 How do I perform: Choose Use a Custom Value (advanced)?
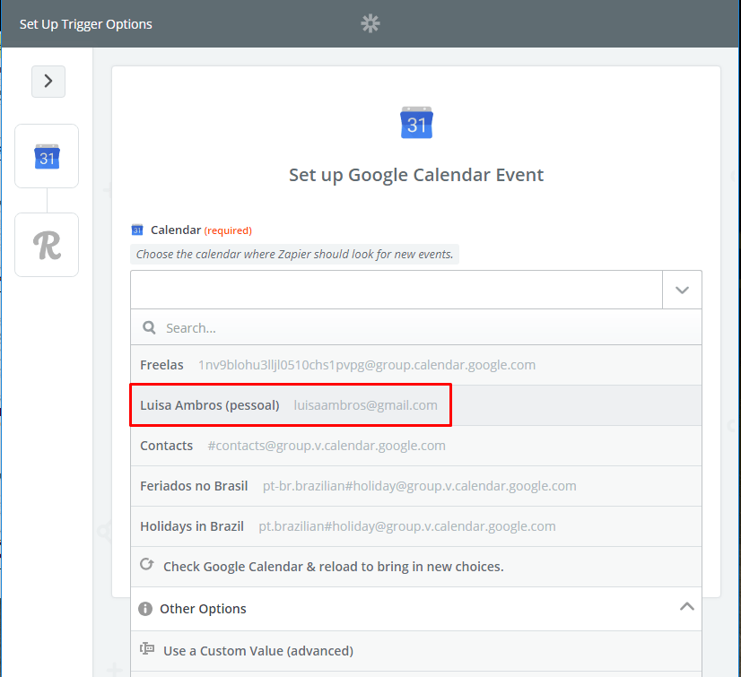(x=258, y=651)
